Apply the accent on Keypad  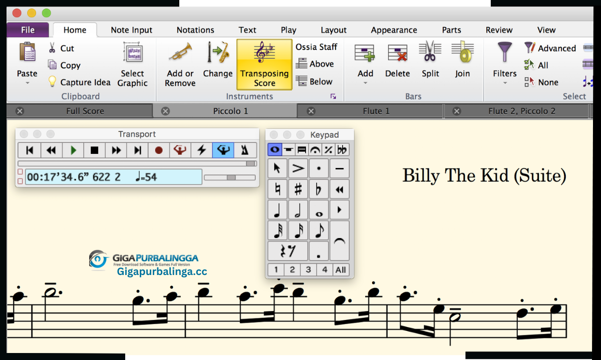tap(298, 168)
